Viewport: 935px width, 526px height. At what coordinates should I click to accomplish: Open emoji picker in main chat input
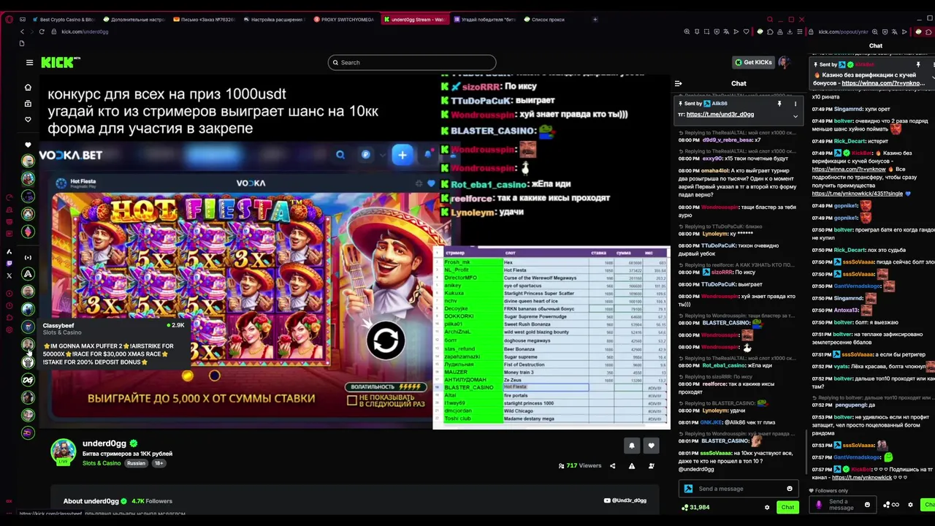tap(790, 489)
